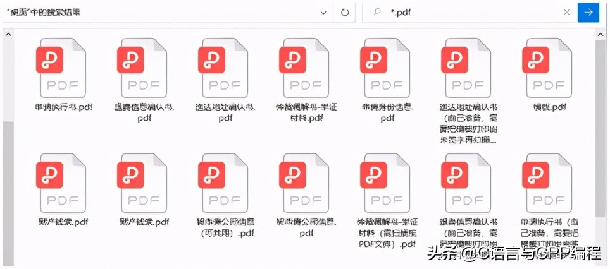The image size is (610, 269).
Task: Click the file name 退费信息确认书.pdf
Action: coord(144,112)
